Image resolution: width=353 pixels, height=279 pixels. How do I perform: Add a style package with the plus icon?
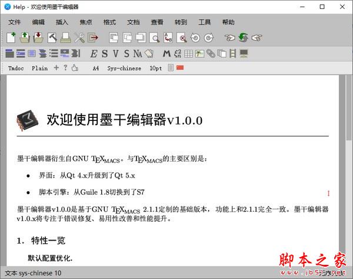pyautogui.click(x=56, y=67)
